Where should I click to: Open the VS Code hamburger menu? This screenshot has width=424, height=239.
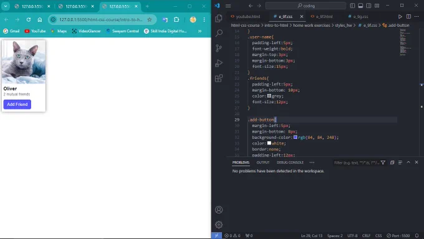228,6
